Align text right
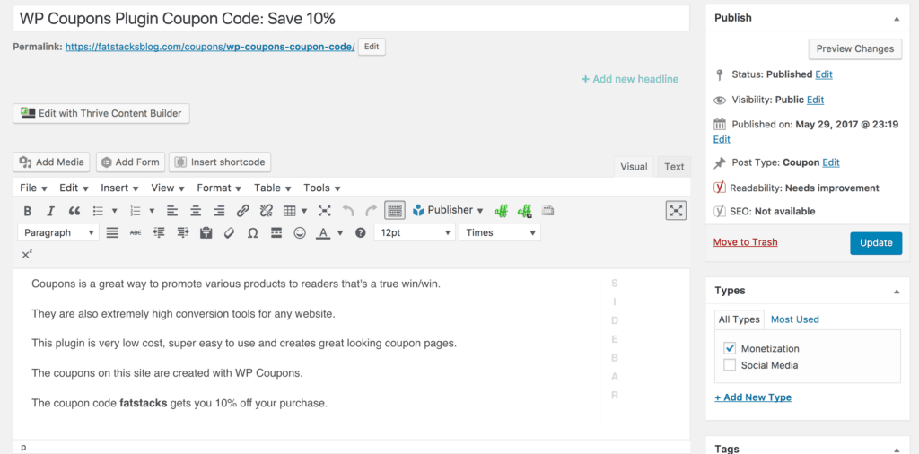Screen dimensions: 919x454 [219, 211]
